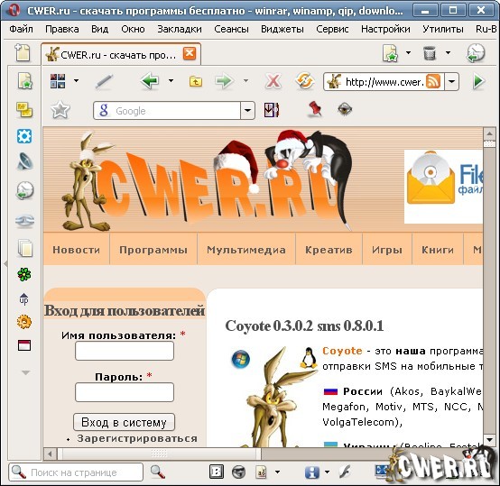Click the wand pencil toolbar icon
This screenshot has width=500, height=486.
coord(105,81)
